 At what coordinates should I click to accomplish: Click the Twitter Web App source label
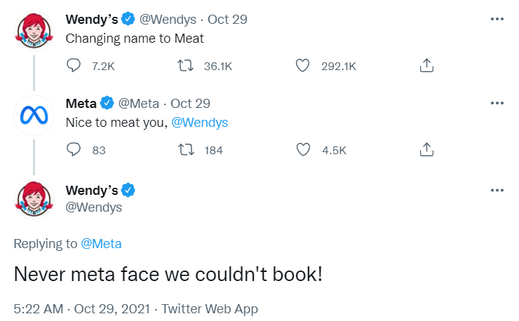click(x=210, y=308)
